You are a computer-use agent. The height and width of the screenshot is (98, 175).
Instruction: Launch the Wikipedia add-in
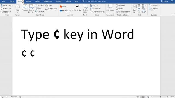coord(77,8)
